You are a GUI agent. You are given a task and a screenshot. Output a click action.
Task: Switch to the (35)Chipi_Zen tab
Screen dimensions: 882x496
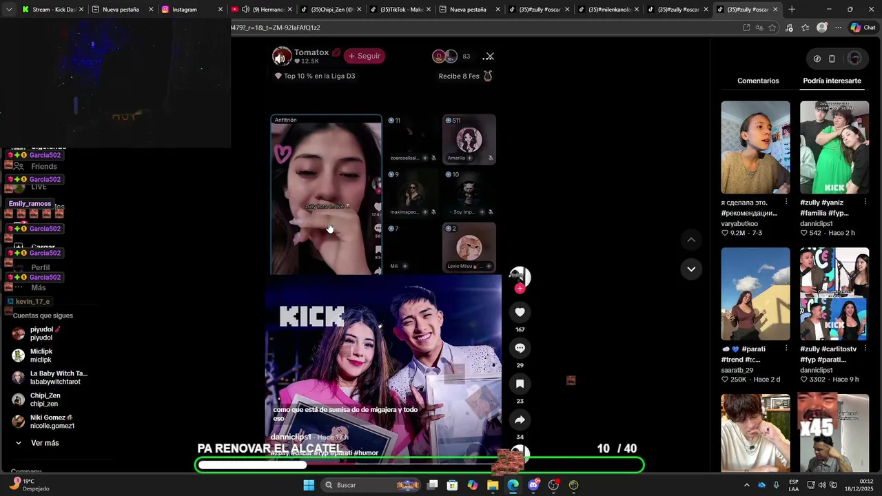[x=331, y=10]
